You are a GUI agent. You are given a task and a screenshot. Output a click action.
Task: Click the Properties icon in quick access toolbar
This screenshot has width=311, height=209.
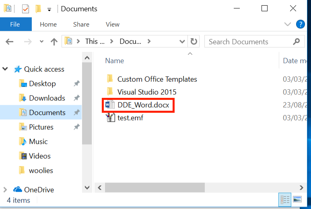pyautogui.click(x=26, y=8)
